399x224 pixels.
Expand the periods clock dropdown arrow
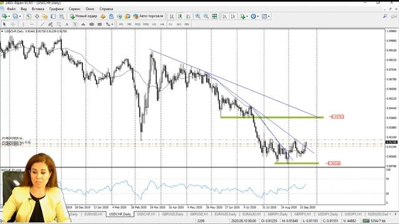[x=257, y=16]
